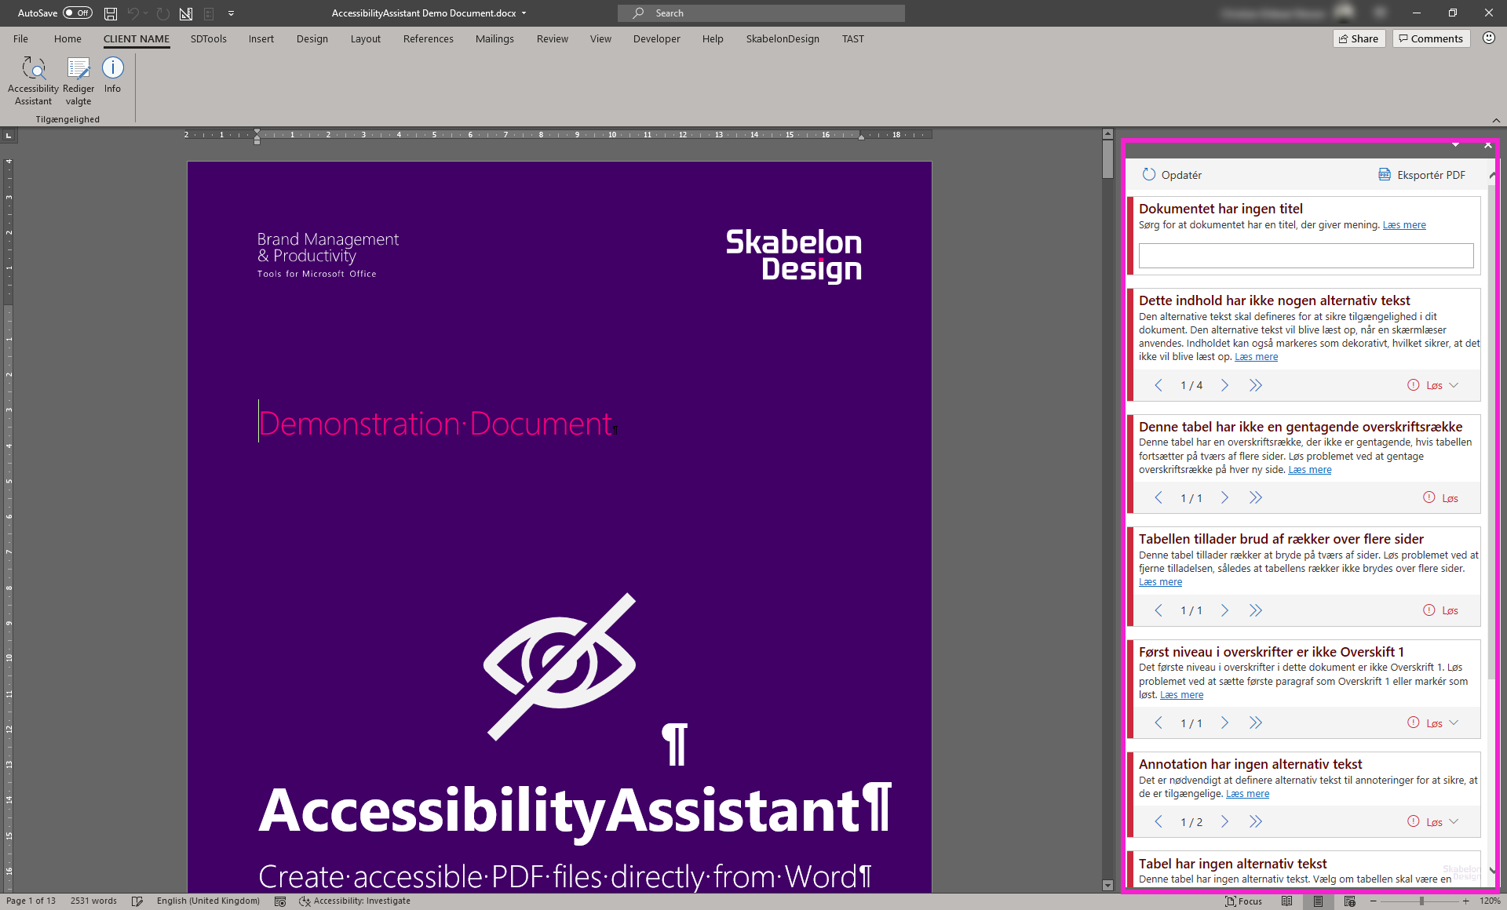Screen dimensions: 1507x910
Task: Click the macro recording icon in status bar
Action: (280, 901)
